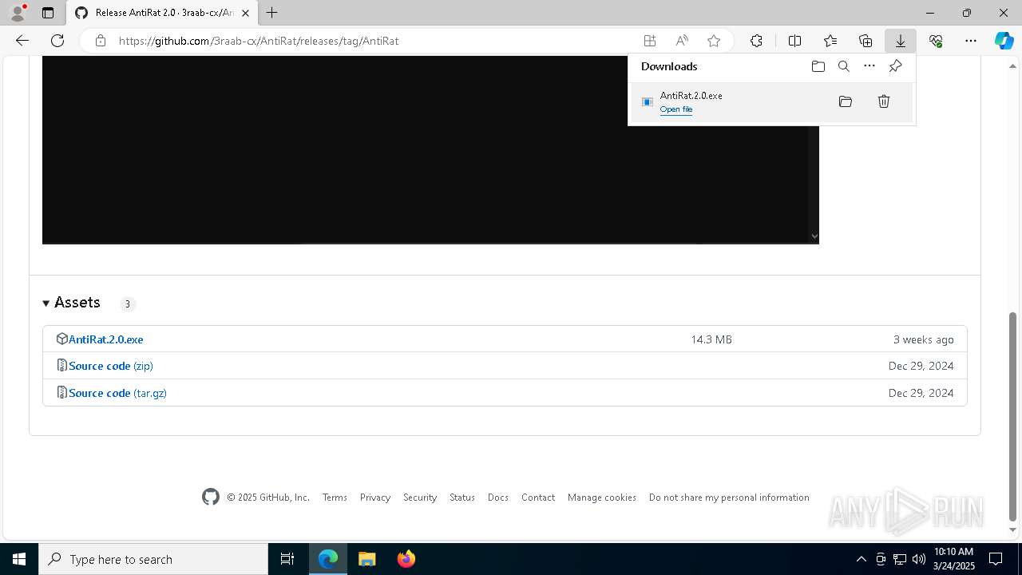
Task: Download Source code (tar.gz)
Action: click(117, 393)
